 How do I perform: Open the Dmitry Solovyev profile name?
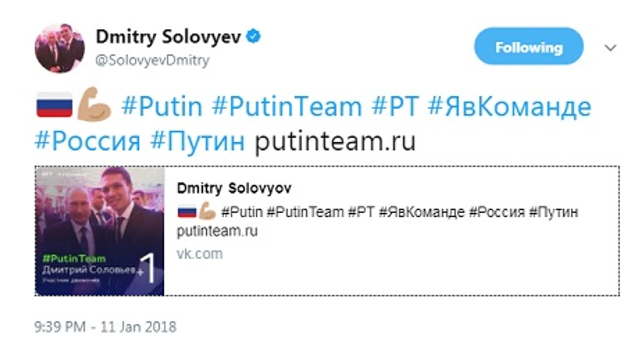(169, 38)
